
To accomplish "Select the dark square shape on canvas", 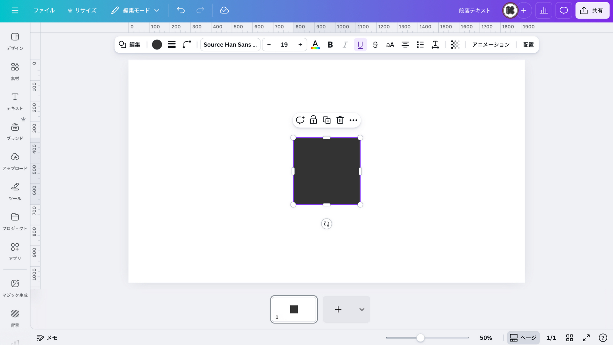I will point(327,171).
